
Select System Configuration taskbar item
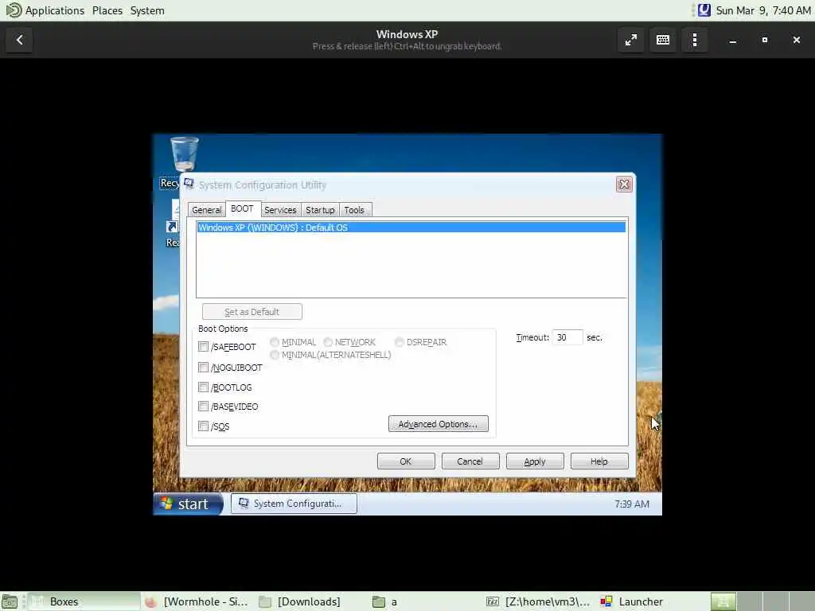click(x=294, y=504)
